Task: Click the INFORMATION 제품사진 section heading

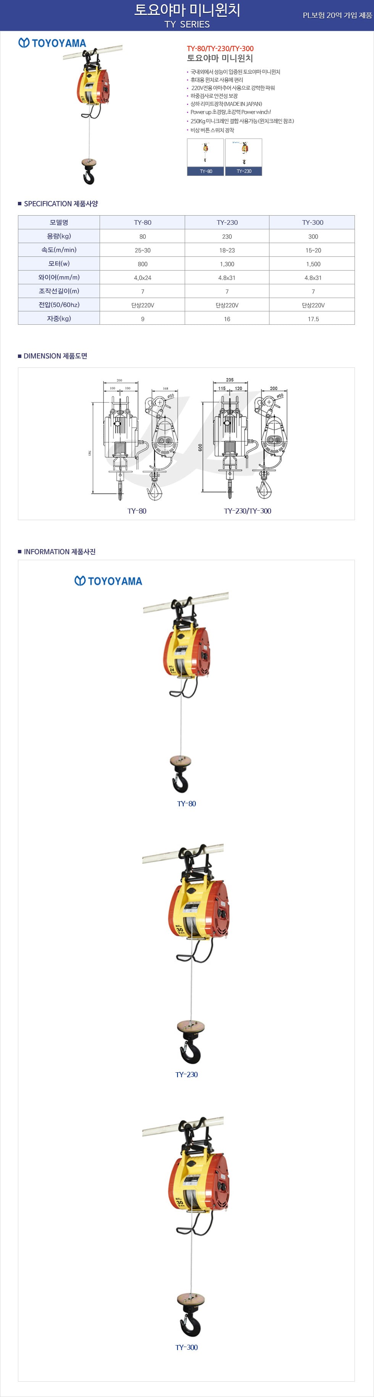Action: [57, 551]
